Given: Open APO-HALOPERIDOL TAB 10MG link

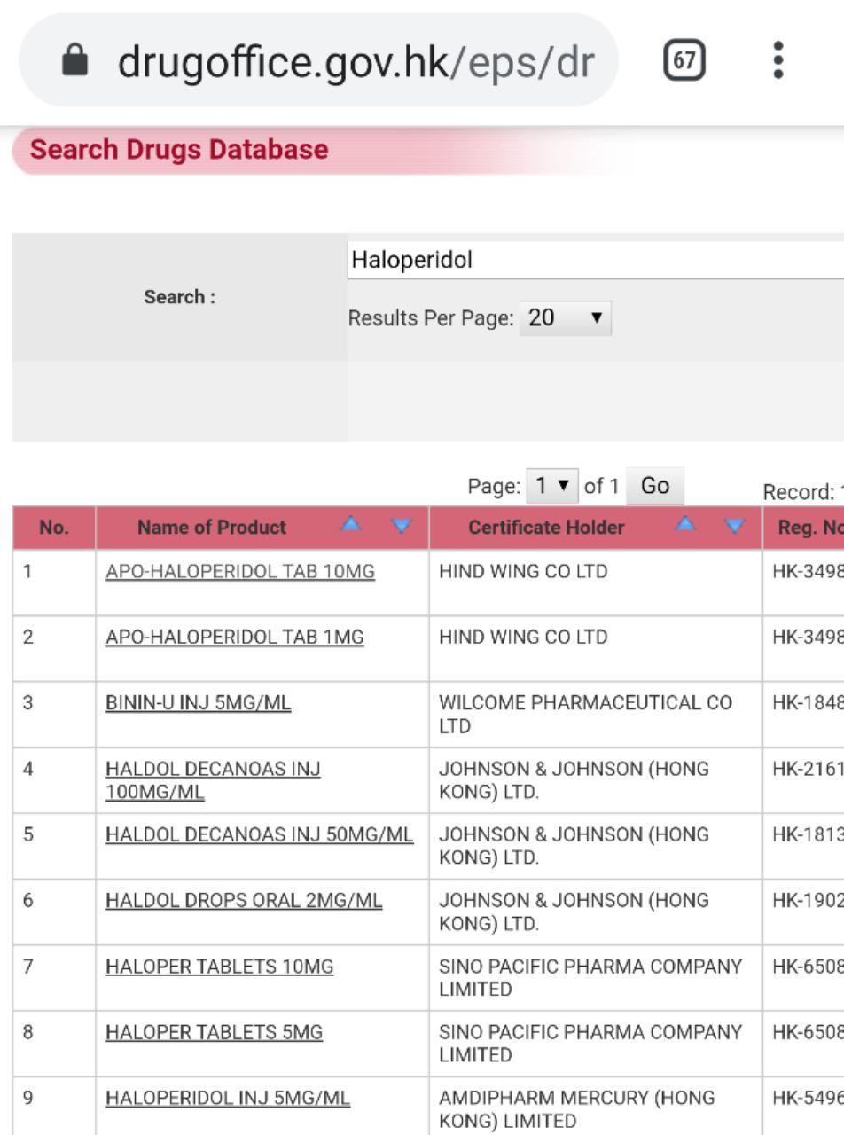Looking at the screenshot, I should 240,572.
